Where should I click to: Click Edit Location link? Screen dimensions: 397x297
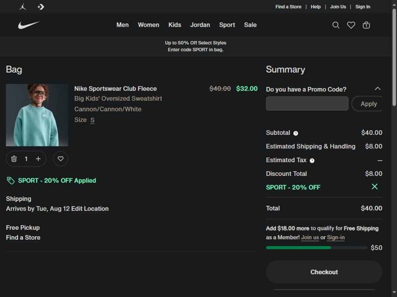pyautogui.click(x=90, y=209)
